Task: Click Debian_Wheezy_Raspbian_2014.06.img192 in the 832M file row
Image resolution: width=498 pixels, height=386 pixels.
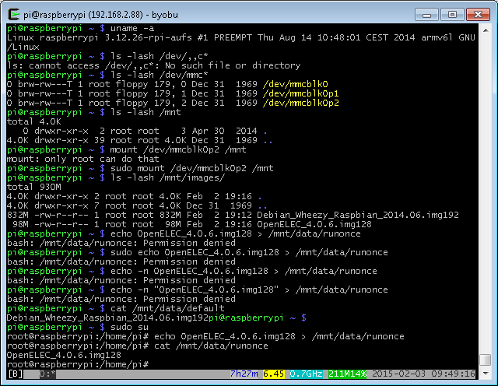Action: pyautogui.click(x=358, y=215)
